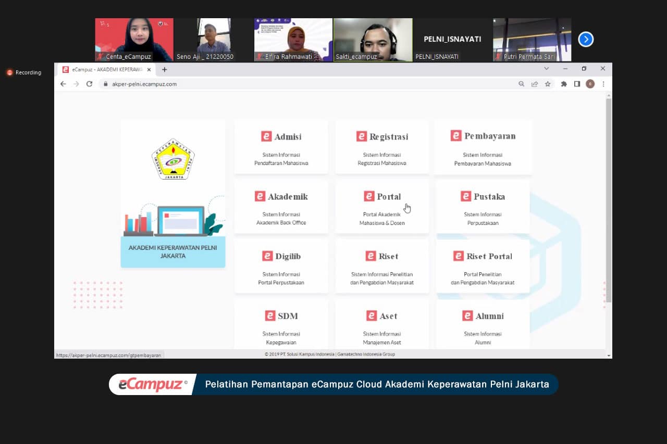
Task: Open the Chrome three-dot menu
Action: coord(603,84)
